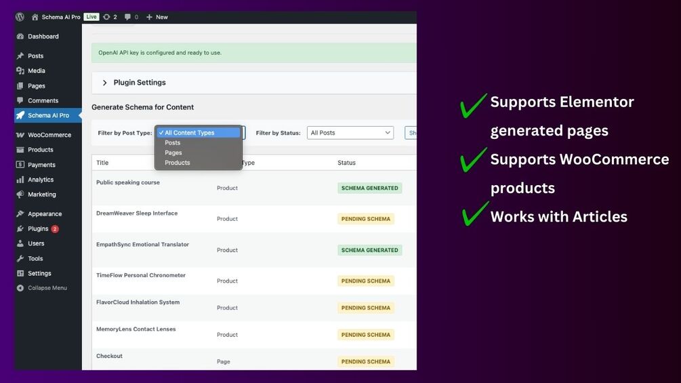Screen dimensions: 681x383
Task: Click "TimeFlow Personal Chronometer" title
Action: point(141,275)
